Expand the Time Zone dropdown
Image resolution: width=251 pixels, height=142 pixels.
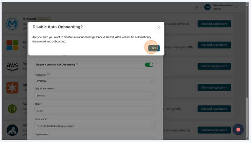pyautogui.click(x=95, y=126)
